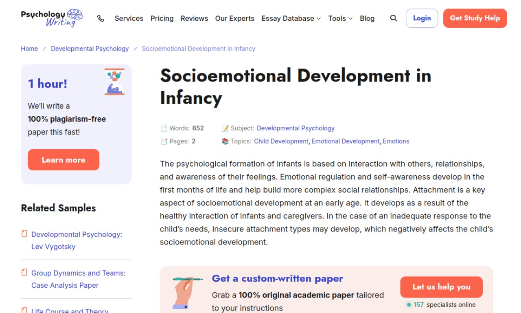Click Socioemotional Development in Infancy breadcrumb
This screenshot has width=521, height=313.
click(x=198, y=48)
